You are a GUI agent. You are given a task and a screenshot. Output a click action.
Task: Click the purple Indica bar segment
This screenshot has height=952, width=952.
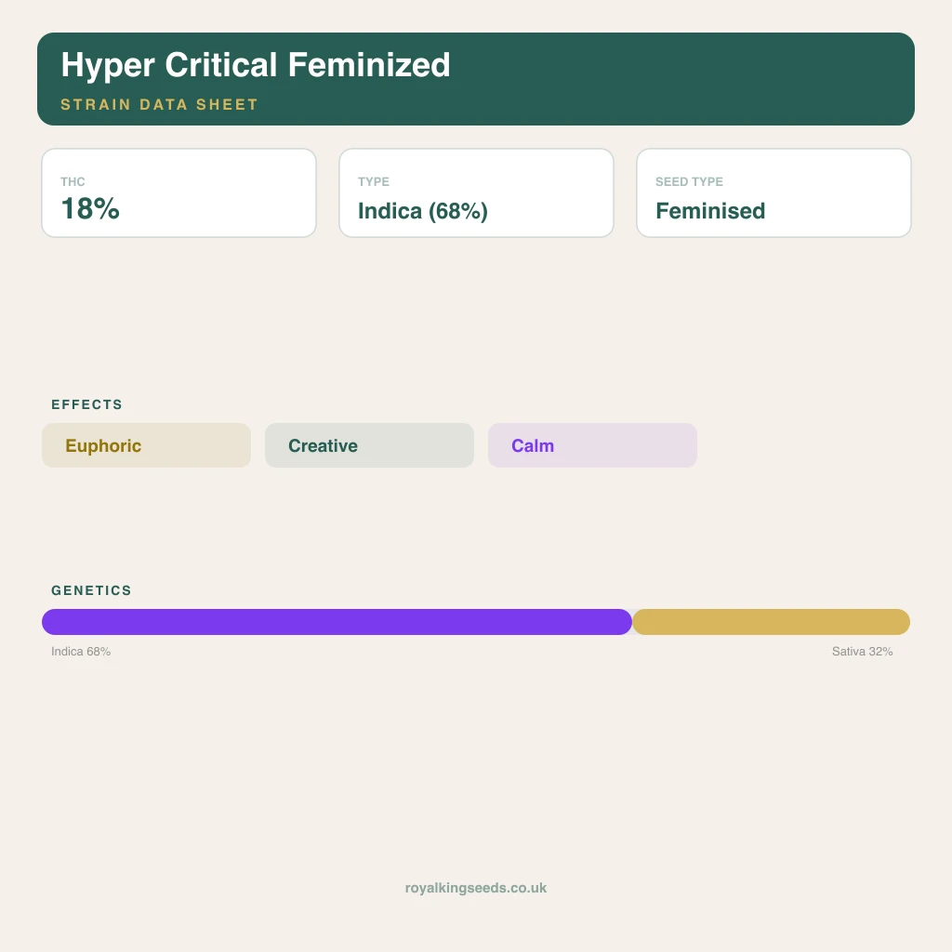[337, 622]
